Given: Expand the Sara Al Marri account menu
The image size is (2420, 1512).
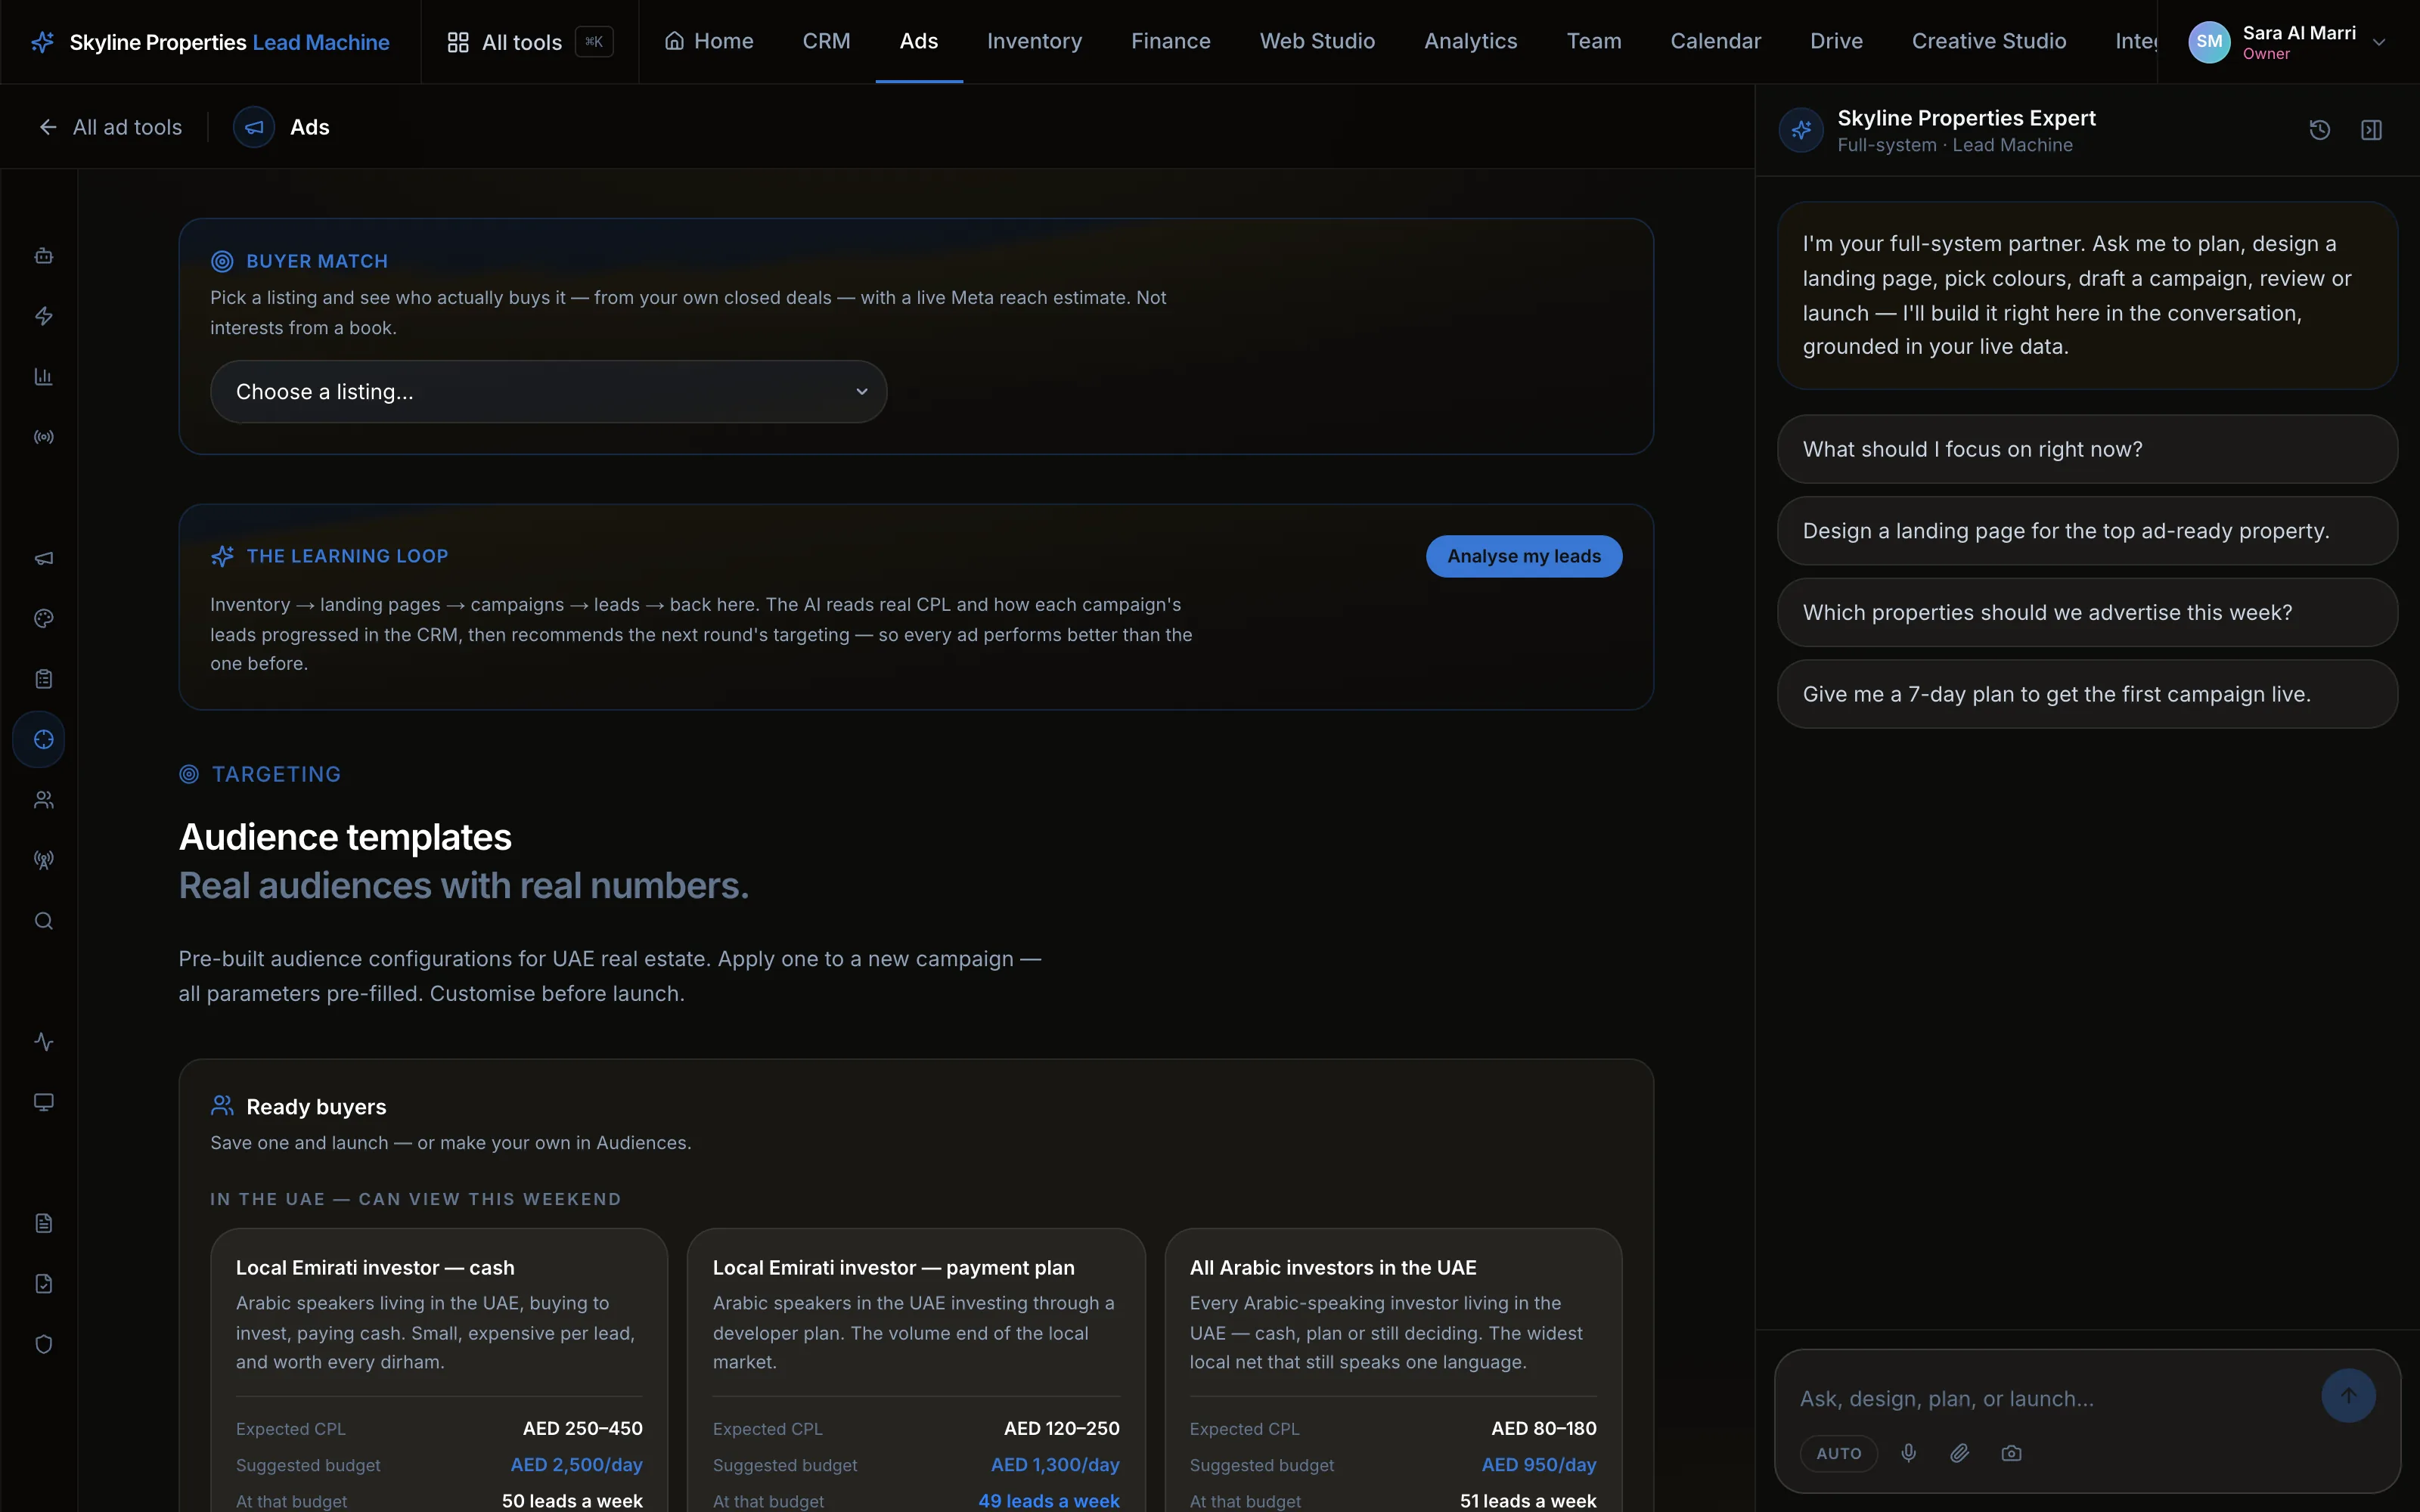Looking at the screenshot, I should (x=2288, y=42).
